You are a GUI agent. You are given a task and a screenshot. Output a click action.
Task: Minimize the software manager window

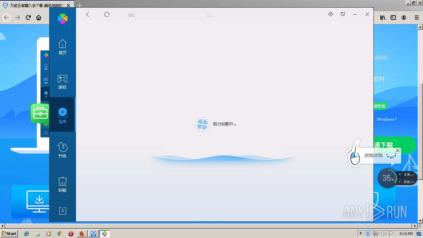[x=355, y=14]
